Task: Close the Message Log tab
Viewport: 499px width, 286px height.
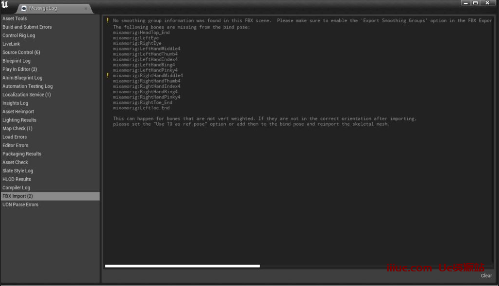Action: [86, 8]
